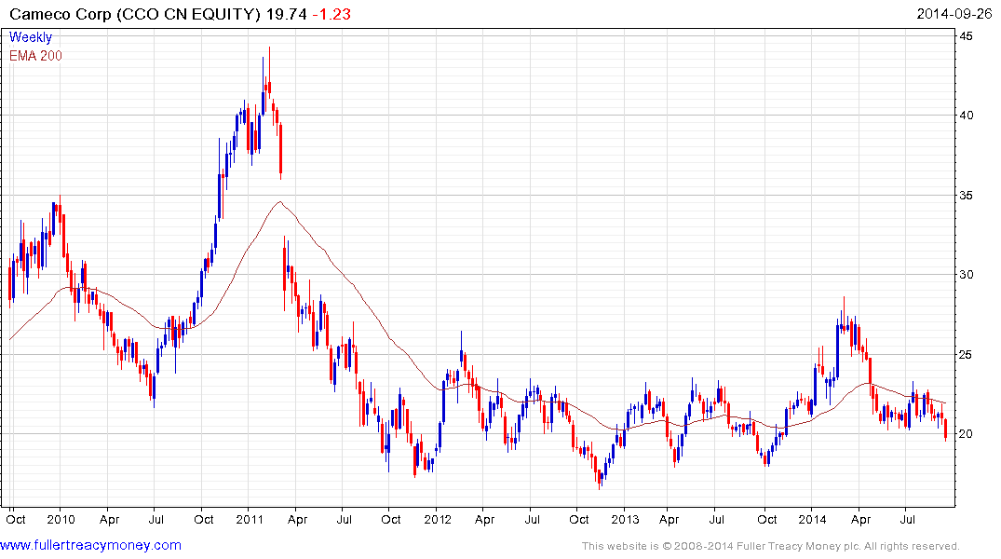Viewport: 1001px width, 559px height.
Task: Click the fullertreacymoney.com website link
Action: point(90,545)
